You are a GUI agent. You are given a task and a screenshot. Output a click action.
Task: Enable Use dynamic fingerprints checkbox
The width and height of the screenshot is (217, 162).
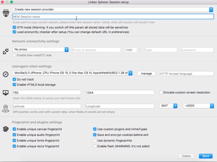coord(95,141)
